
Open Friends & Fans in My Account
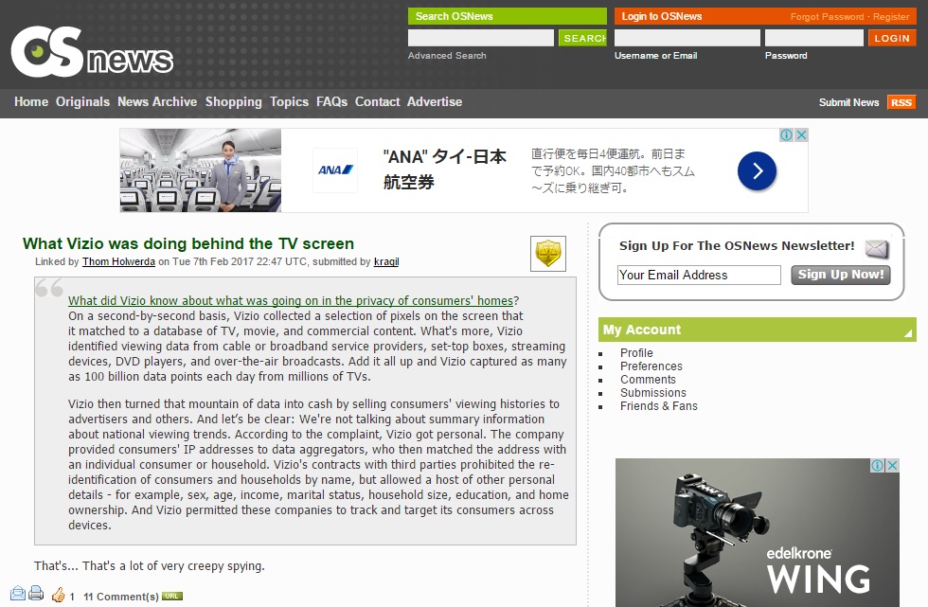(x=659, y=406)
